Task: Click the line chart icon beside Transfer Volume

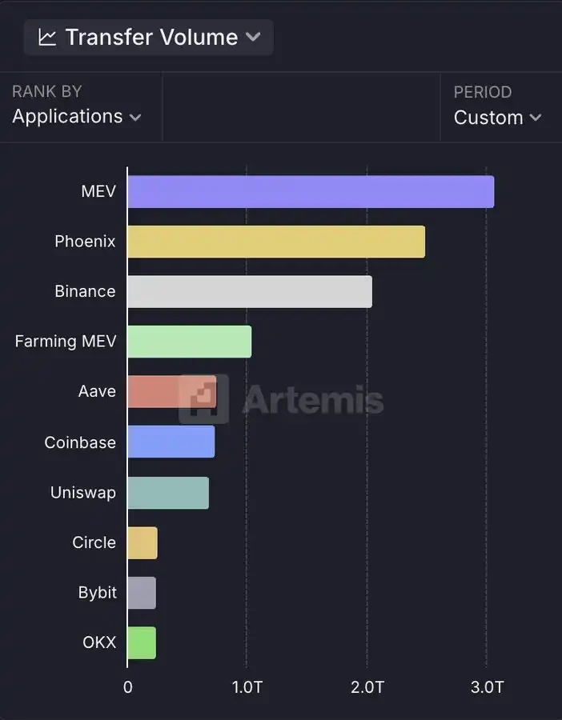Action: coord(46,36)
